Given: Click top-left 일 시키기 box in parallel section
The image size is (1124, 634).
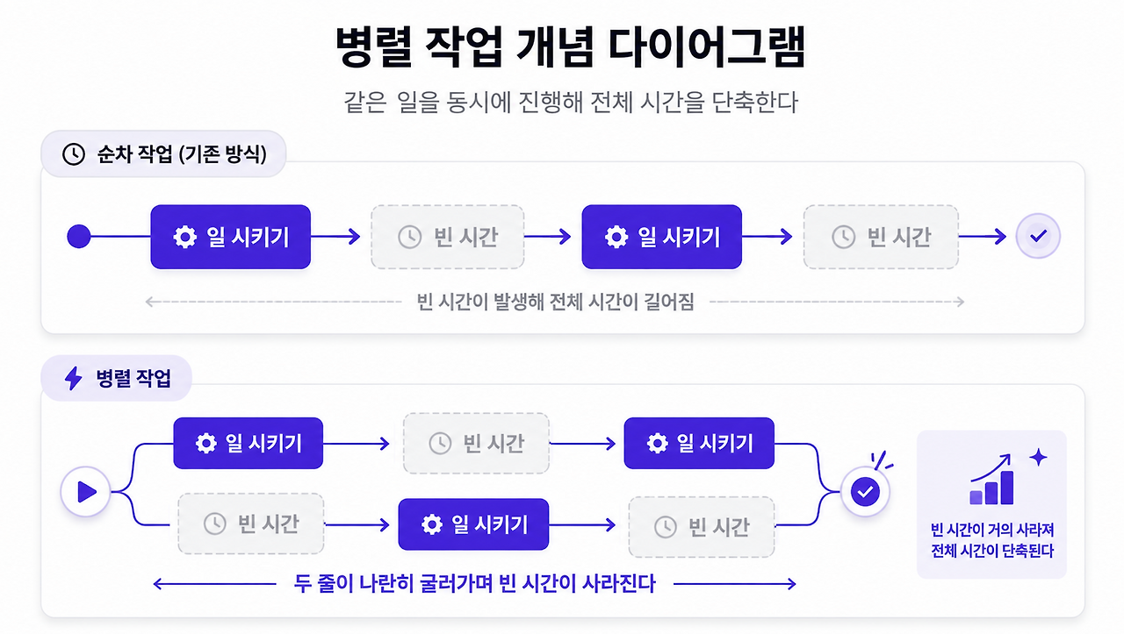Looking at the screenshot, I should [249, 443].
